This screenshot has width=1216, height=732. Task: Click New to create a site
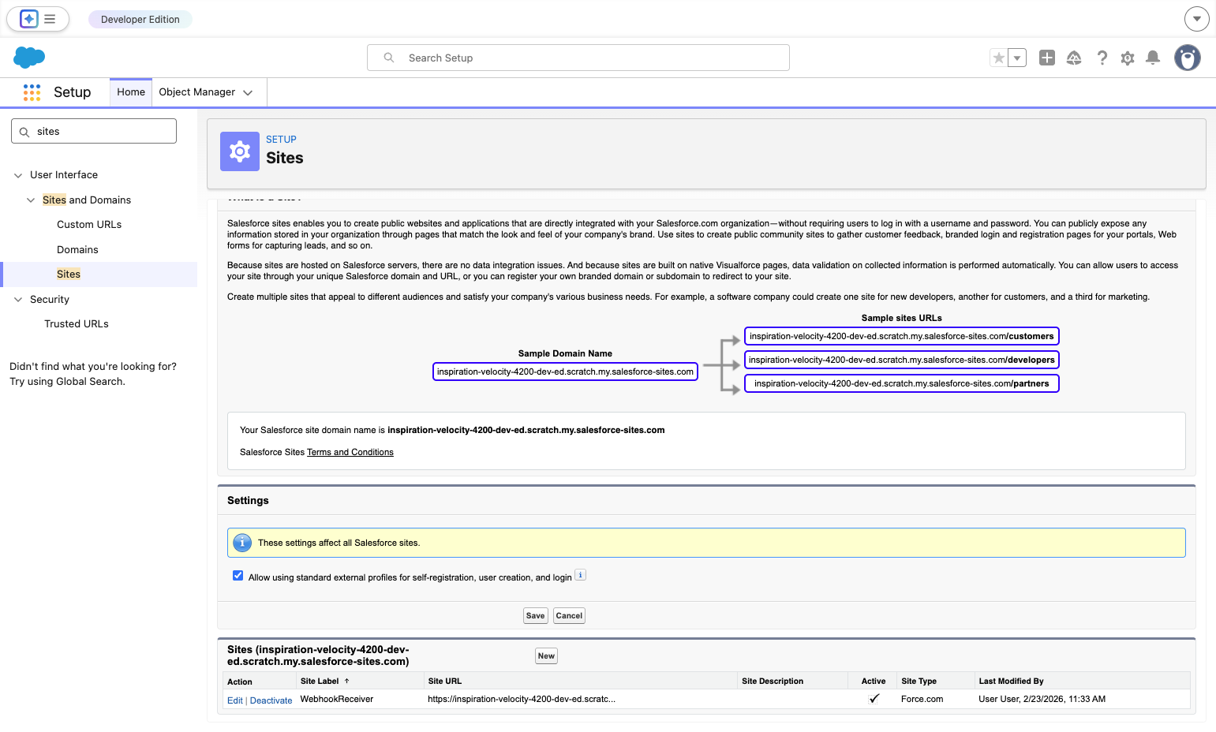point(546,656)
